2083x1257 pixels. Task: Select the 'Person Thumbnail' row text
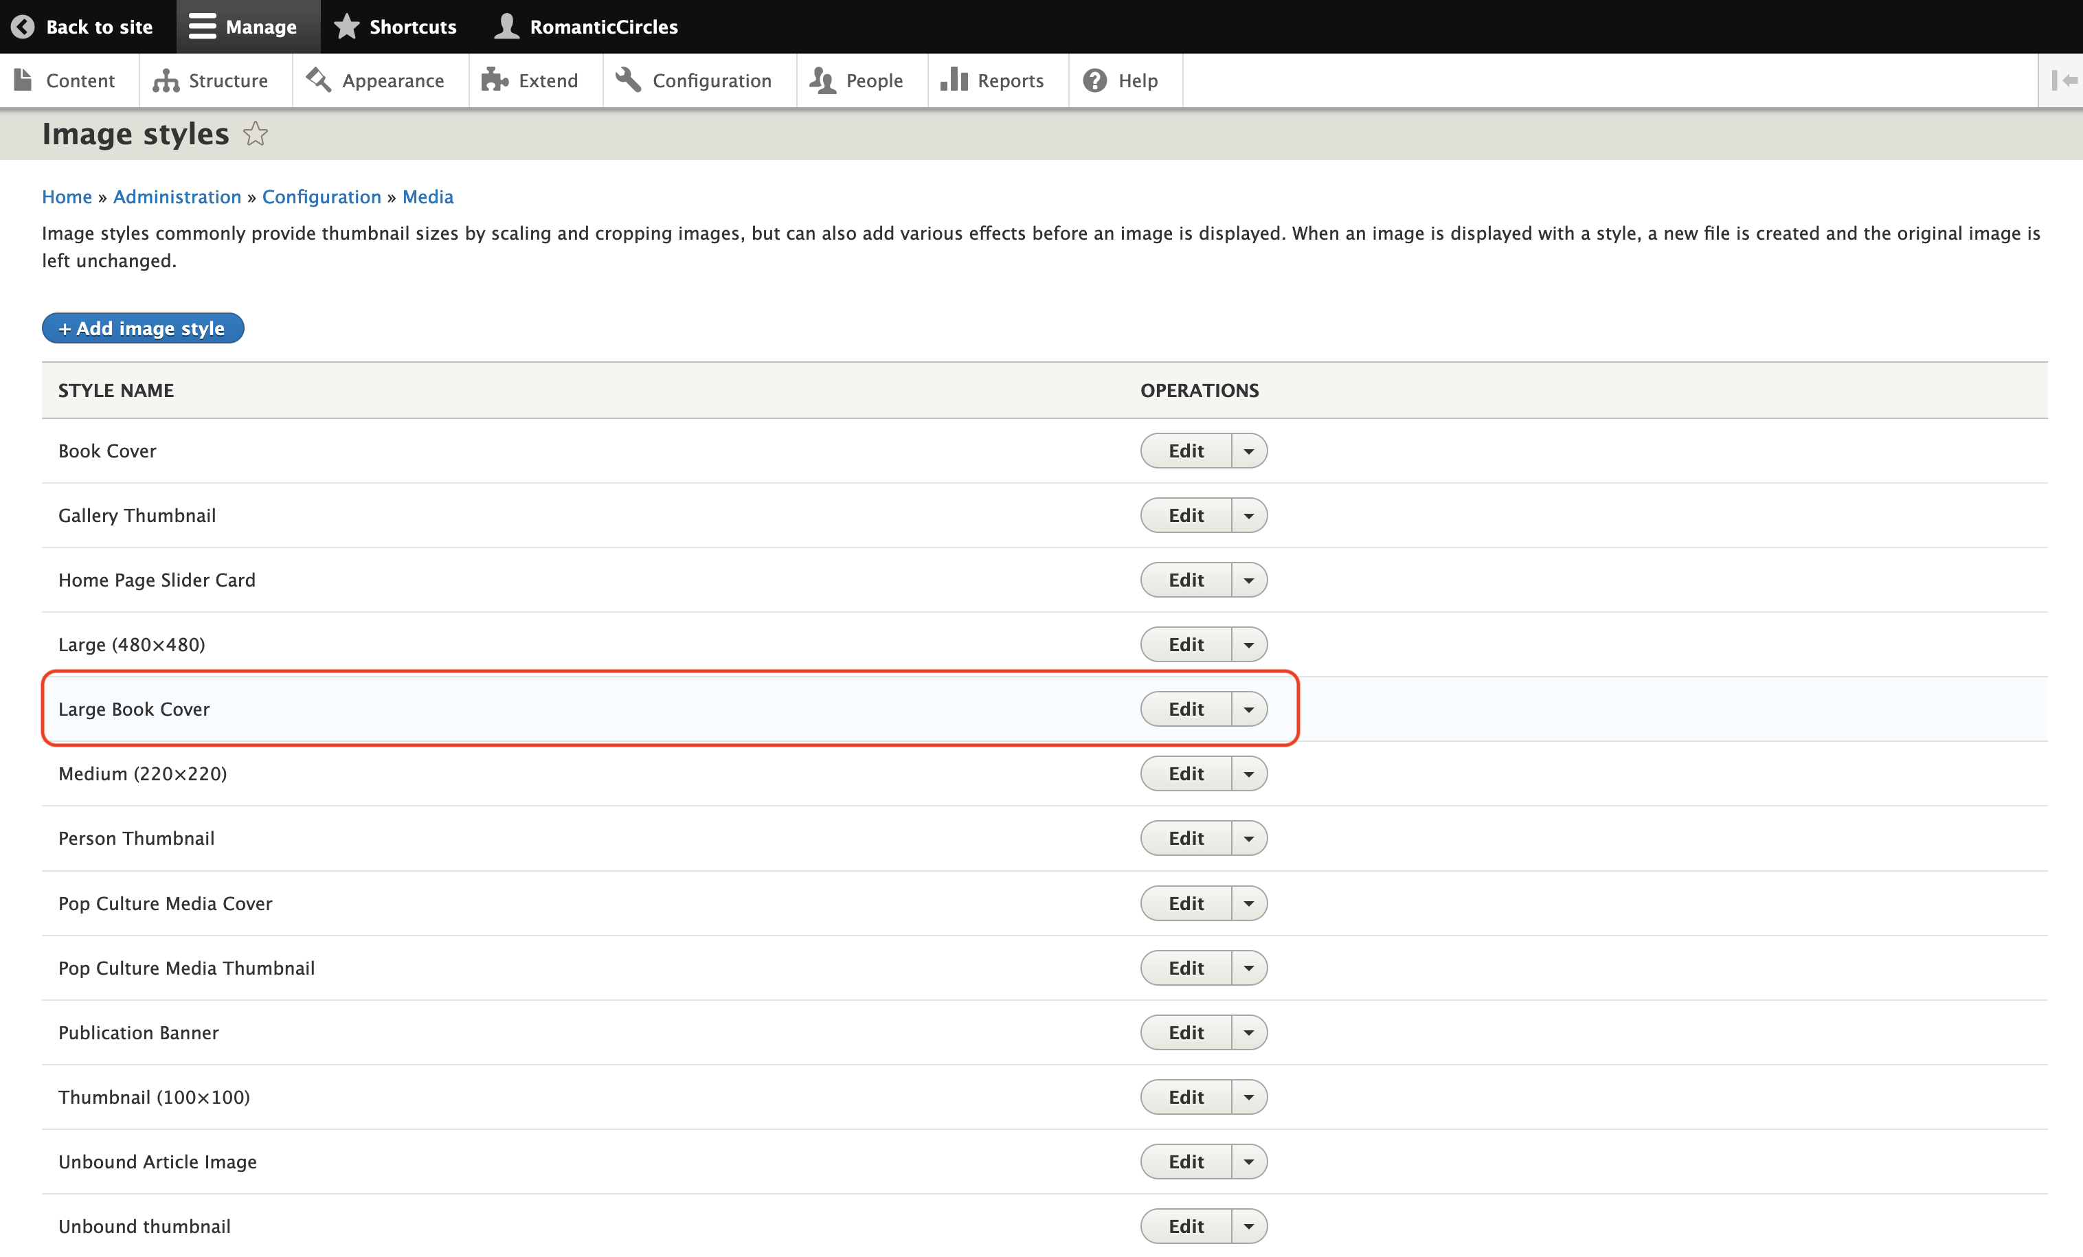136,839
